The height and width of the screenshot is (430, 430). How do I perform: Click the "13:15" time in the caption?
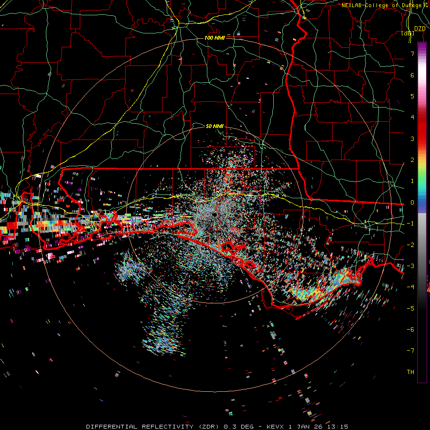(337, 427)
